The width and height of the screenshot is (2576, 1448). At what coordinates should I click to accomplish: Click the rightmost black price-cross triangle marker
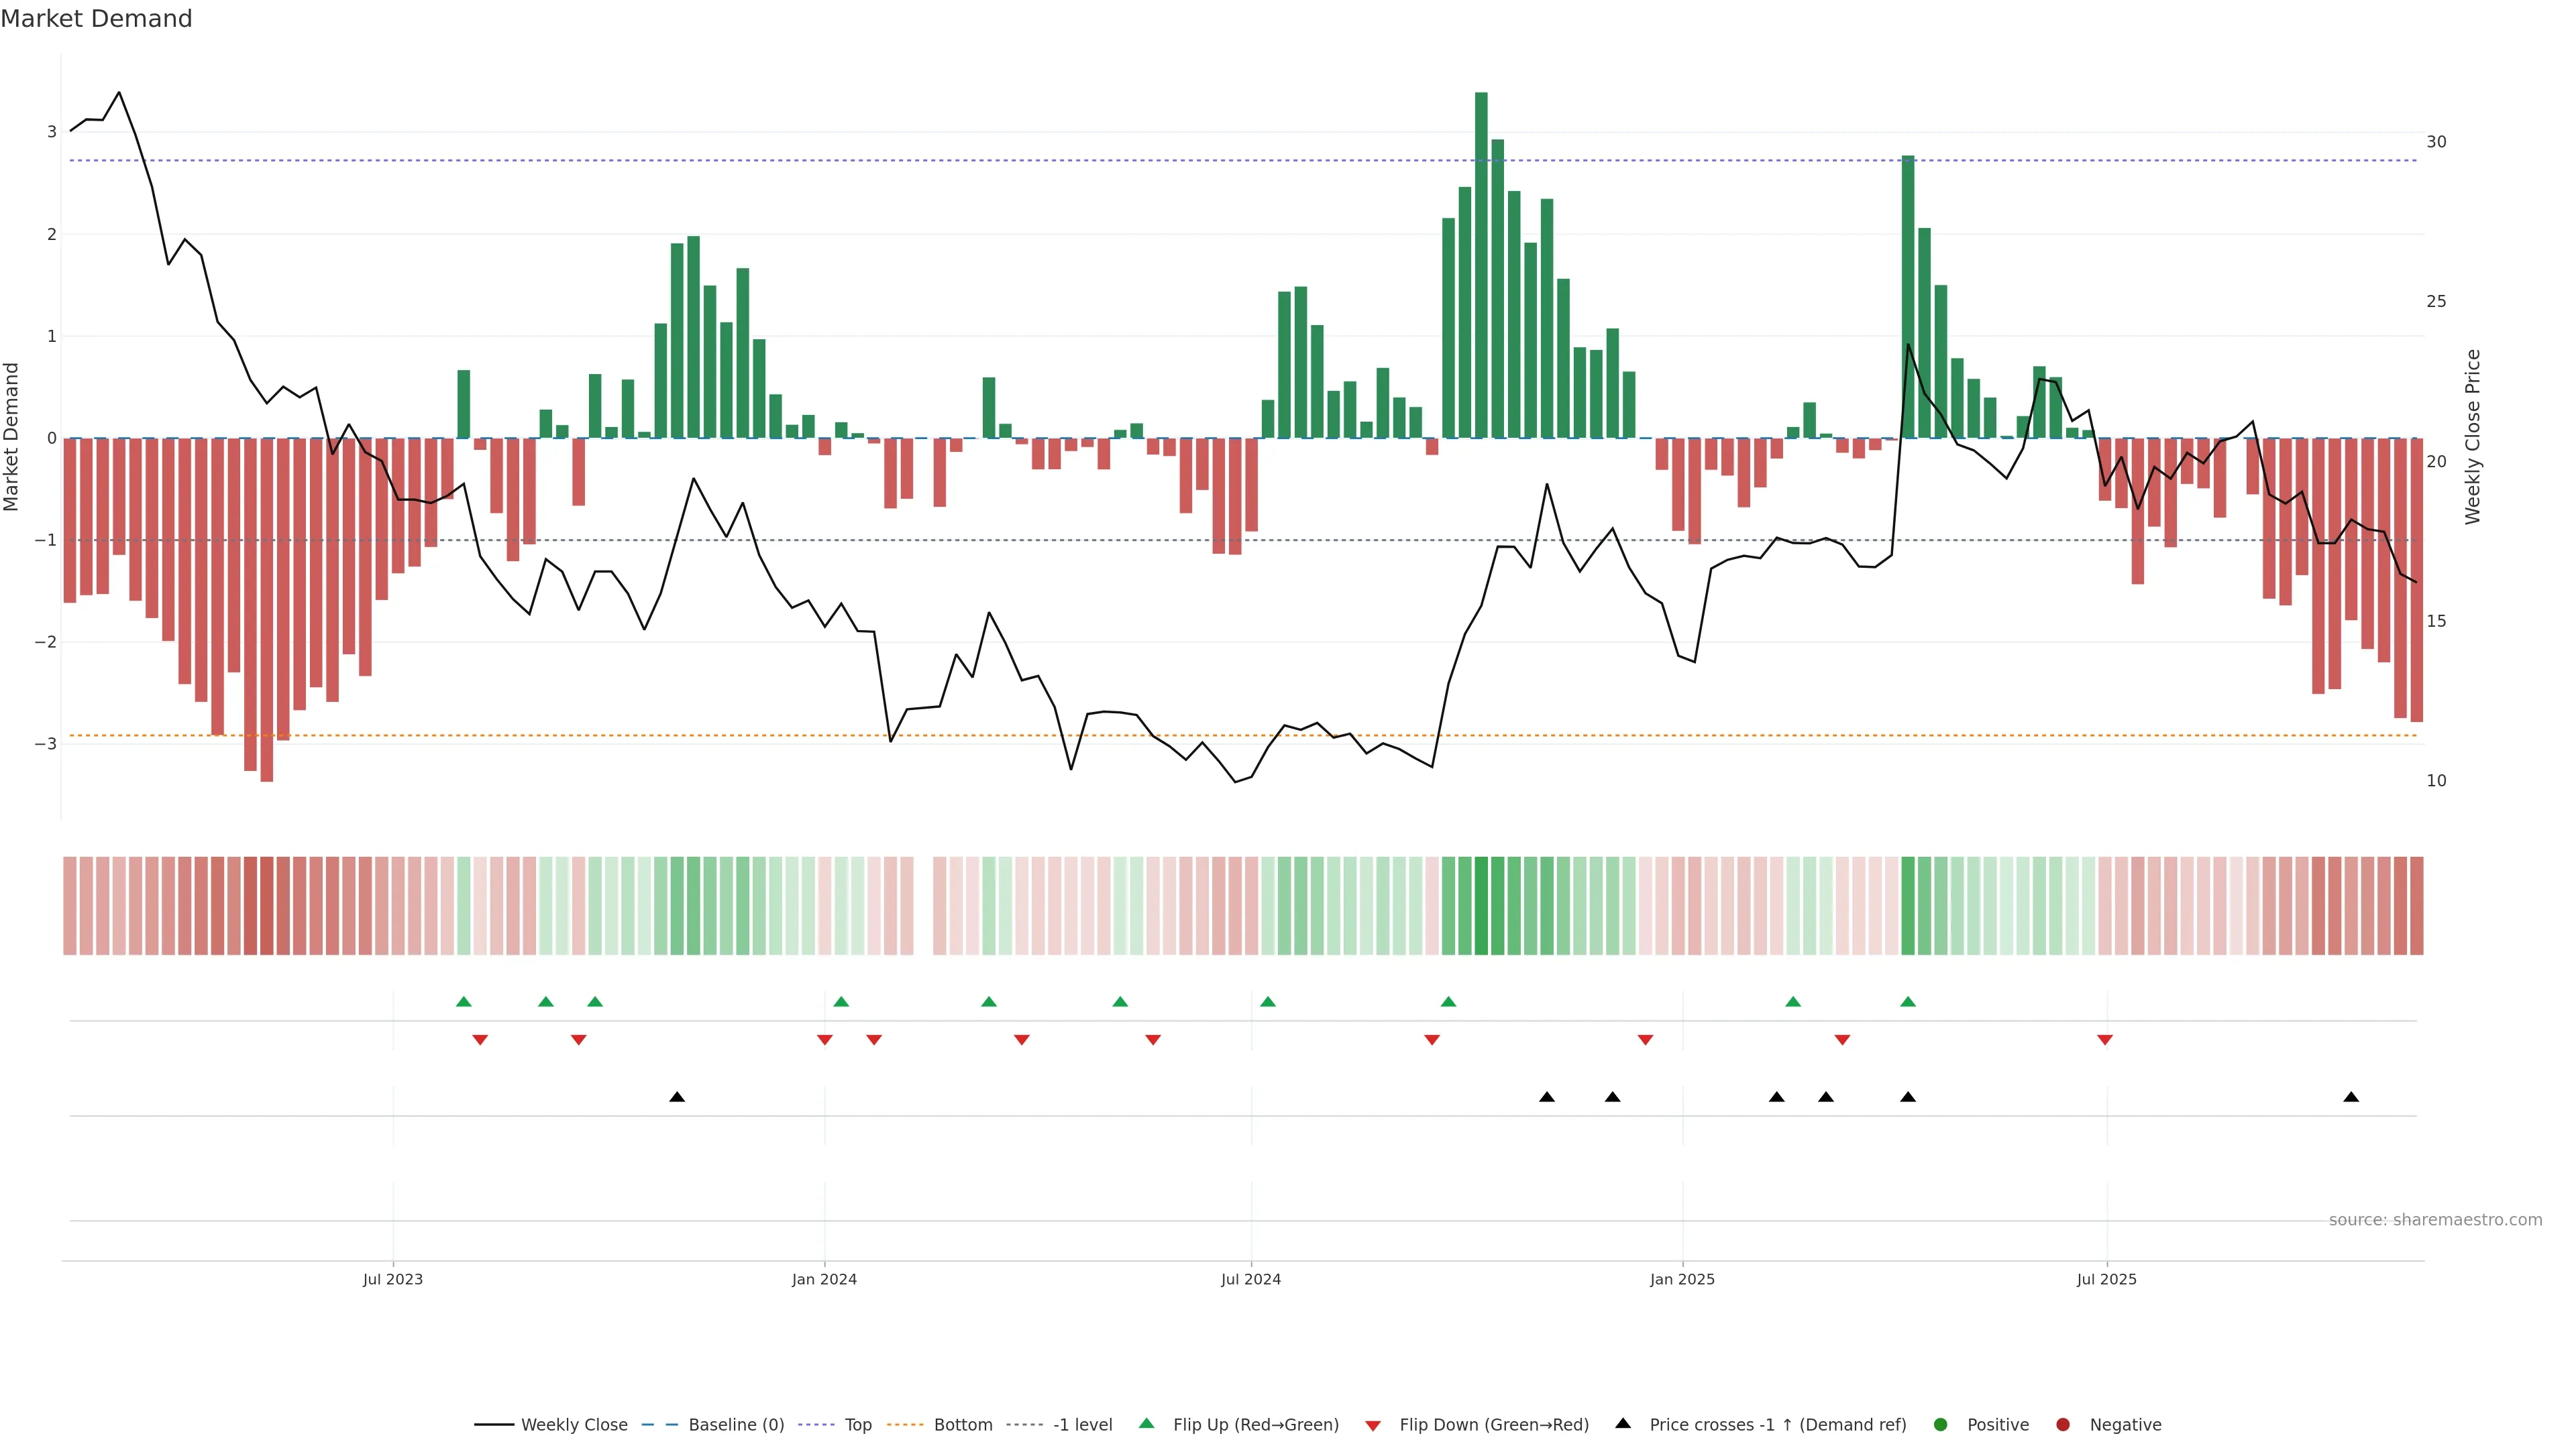[2351, 1097]
